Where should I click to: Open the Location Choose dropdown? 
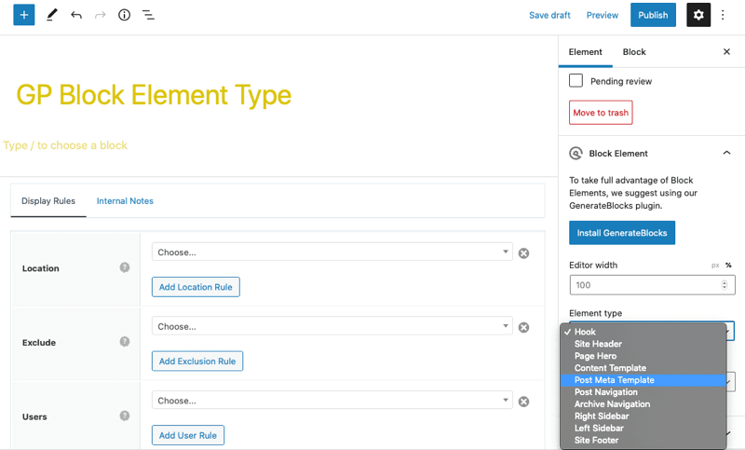(332, 252)
